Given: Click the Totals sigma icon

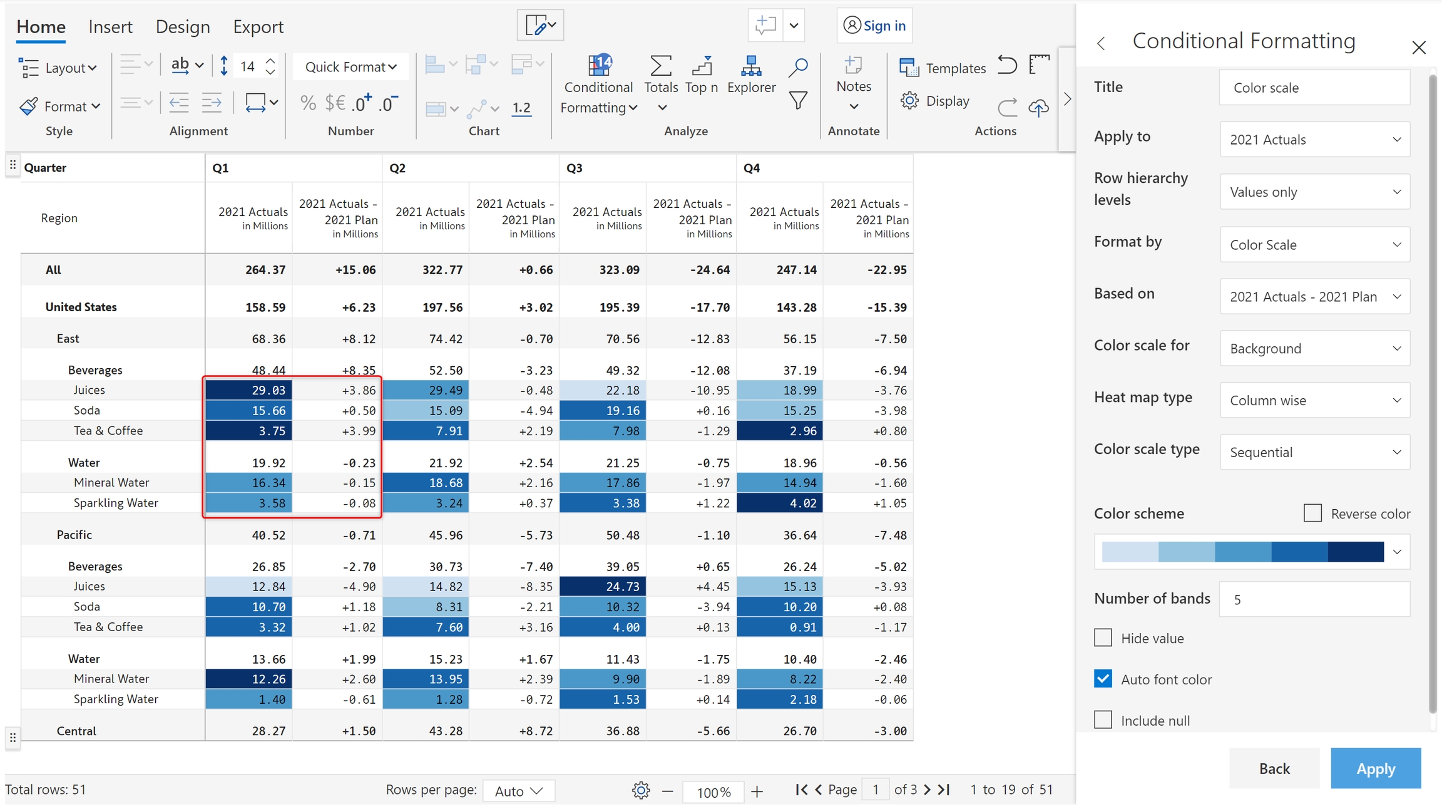Looking at the screenshot, I should coord(661,65).
